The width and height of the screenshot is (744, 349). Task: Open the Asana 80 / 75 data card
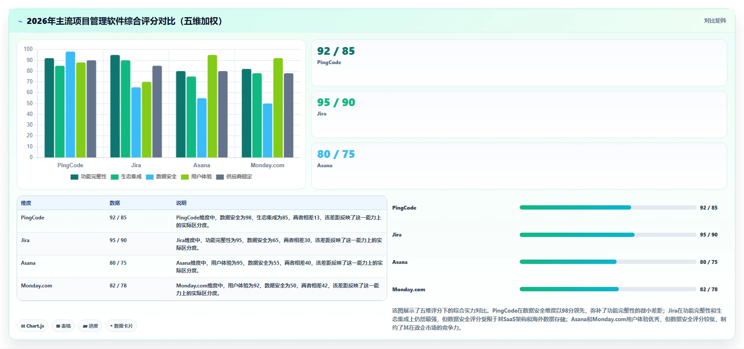click(519, 166)
